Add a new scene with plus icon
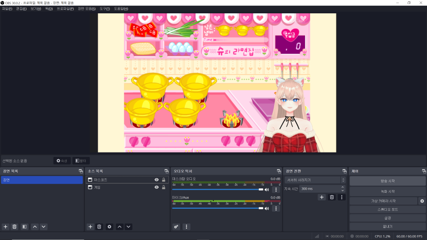Image resolution: width=427 pixels, height=240 pixels. click(x=5, y=227)
